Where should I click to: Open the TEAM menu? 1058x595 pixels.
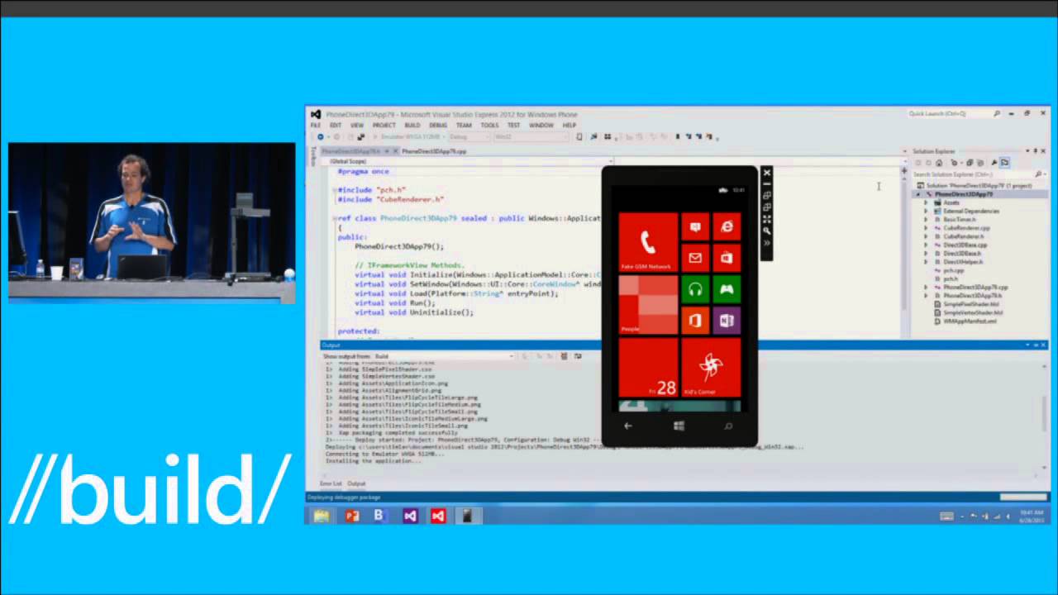point(464,126)
